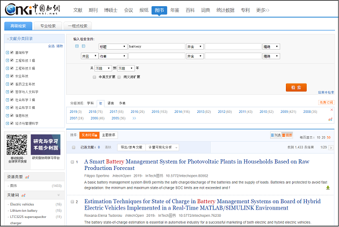Switch results to abstract view (摘要)
Viewport: 339px width, 227px height.
(x=288, y=136)
